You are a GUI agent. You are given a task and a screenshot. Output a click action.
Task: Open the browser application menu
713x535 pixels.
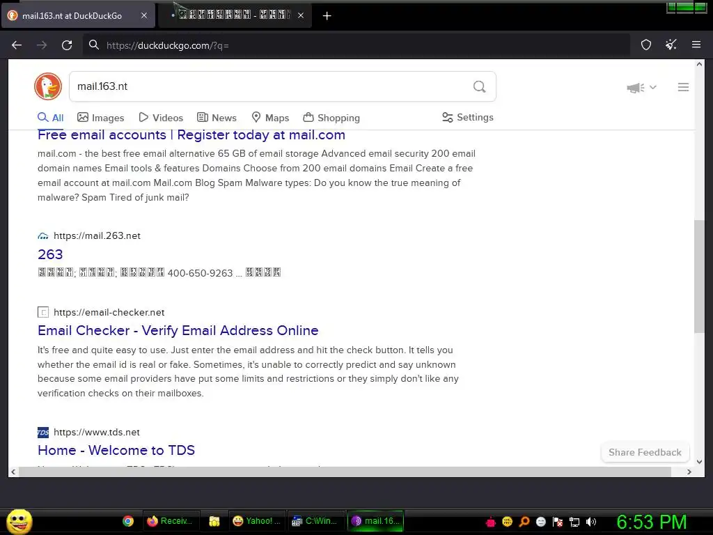(x=696, y=45)
